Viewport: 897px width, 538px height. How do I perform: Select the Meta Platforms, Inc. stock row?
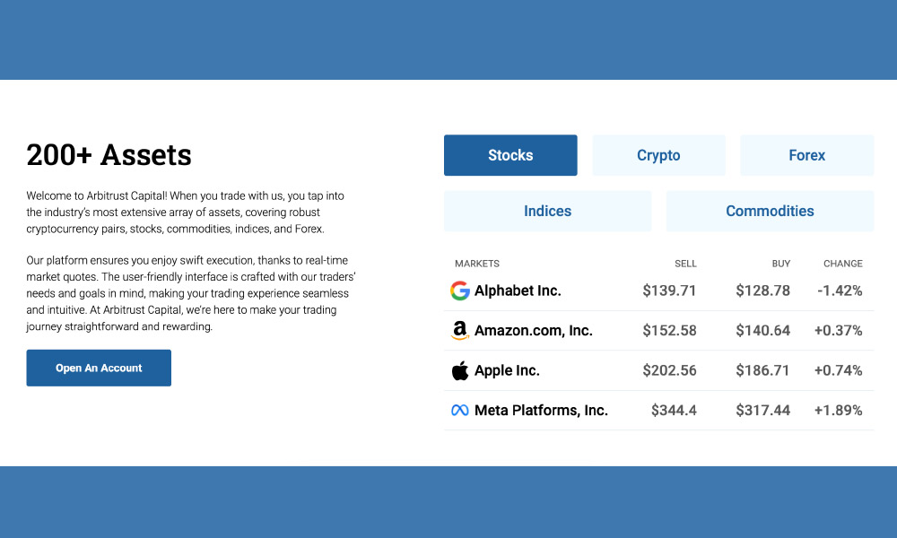pos(541,410)
